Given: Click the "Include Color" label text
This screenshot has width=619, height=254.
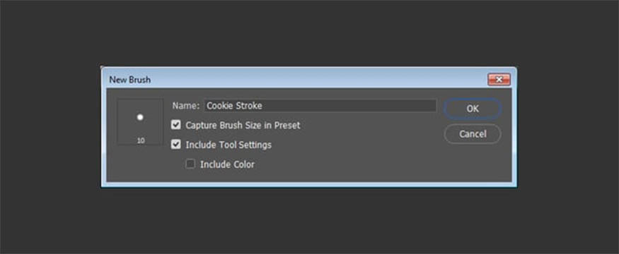Looking at the screenshot, I should point(227,164).
